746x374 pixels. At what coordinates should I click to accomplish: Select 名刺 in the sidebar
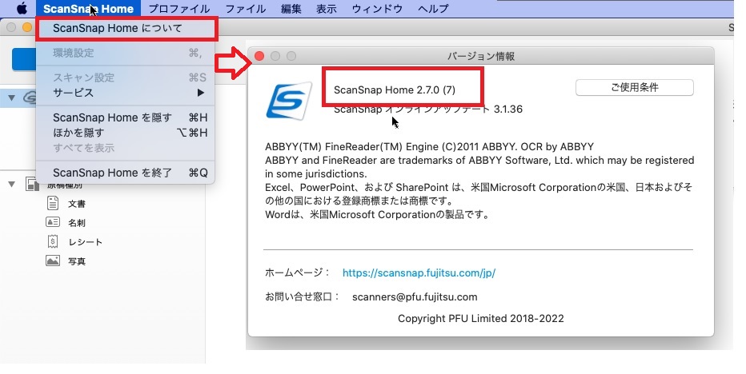click(77, 223)
